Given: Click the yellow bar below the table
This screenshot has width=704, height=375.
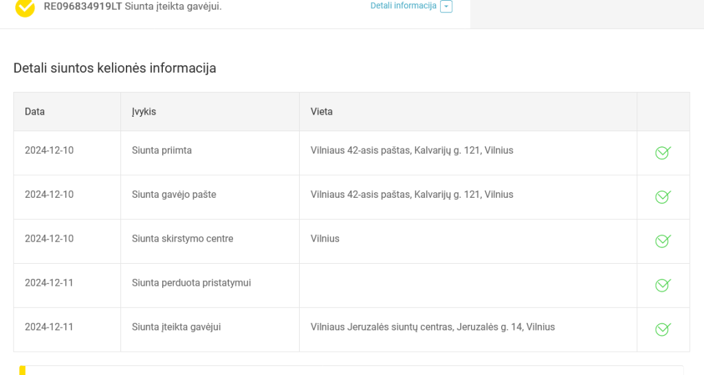Looking at the screenshot, I should pos(23,370).
